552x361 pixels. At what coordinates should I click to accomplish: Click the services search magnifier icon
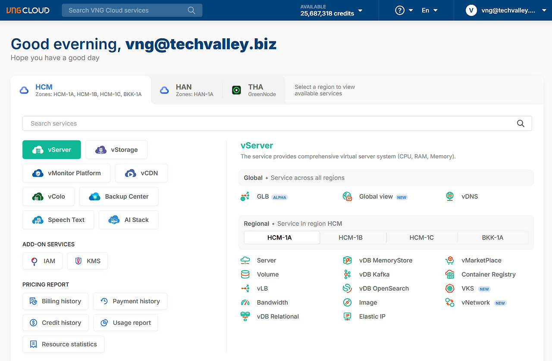click(521, 124)
